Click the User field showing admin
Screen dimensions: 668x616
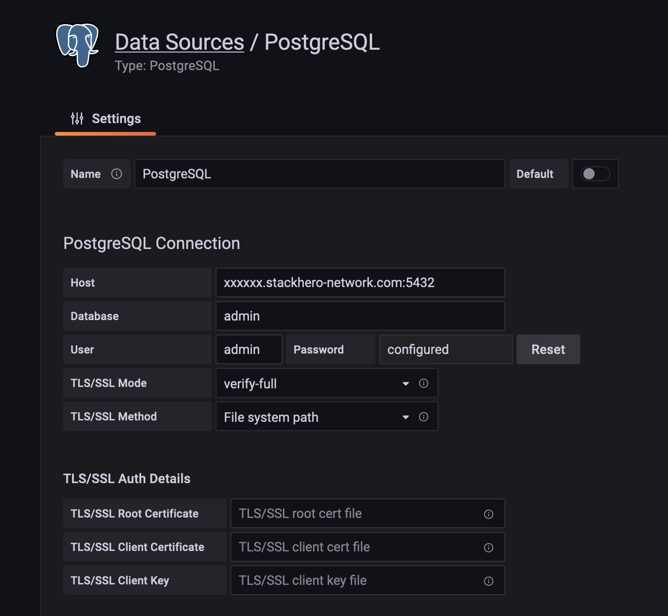point(249,349)
